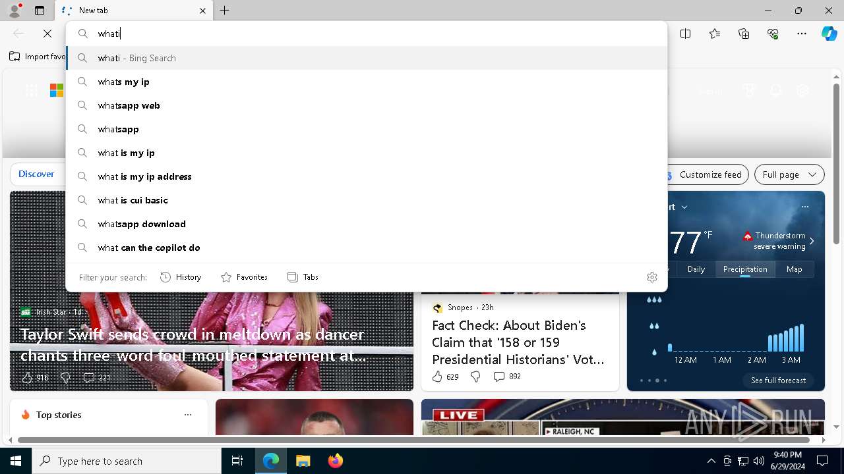The height and width of the screenshot is (474, 844).
Task: Click the address bar input showing whati
Action: 367,34
